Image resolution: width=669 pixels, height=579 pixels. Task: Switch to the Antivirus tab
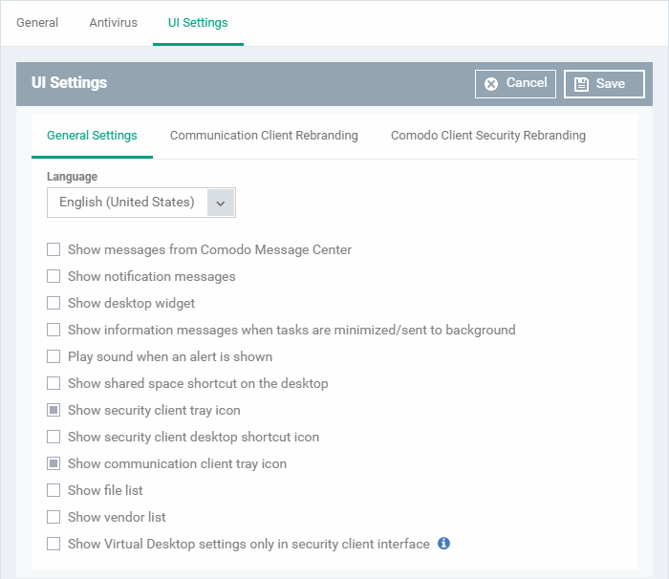[x=113, y=23]
